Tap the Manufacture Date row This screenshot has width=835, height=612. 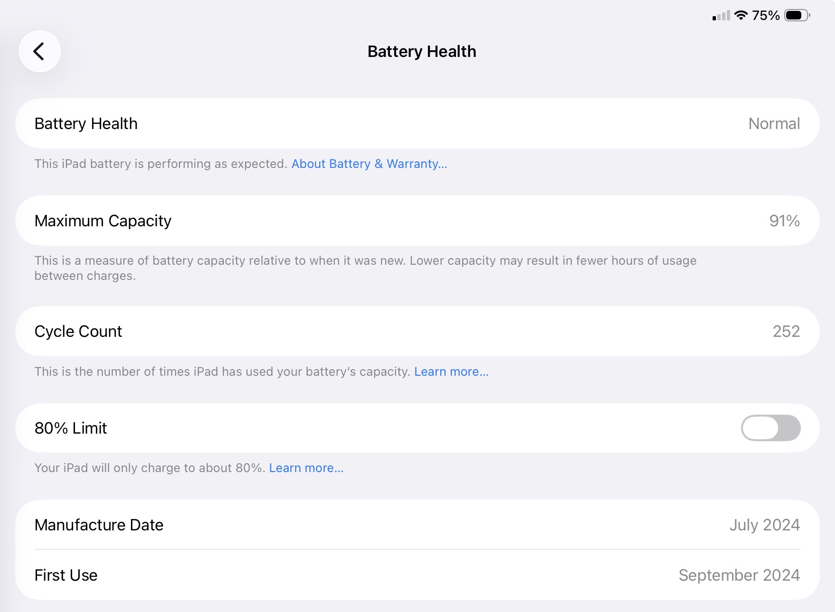click(x=417, y=525)
